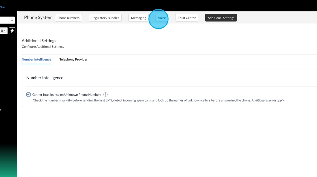Viewport: 317px width, 177px height.
Task: Go to the Messaging section
Action: coord(138,18)
